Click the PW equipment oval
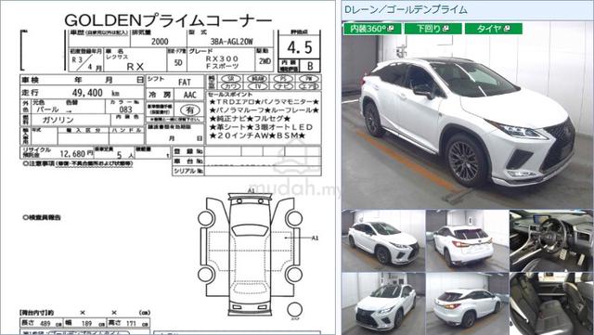The image size is (594, 335). pyautogui.click(x=309, y=79)
